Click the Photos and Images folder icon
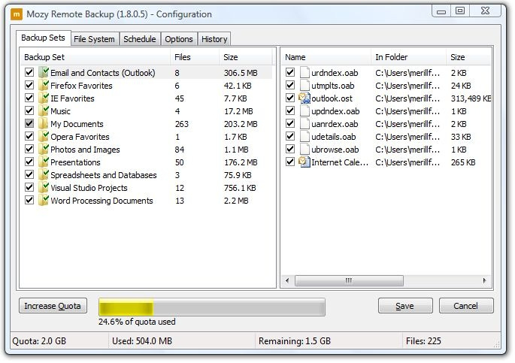Viewport: 515px width, 363px height. coord(44,150)
